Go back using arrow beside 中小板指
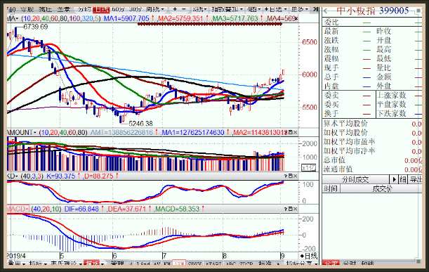The image size is (429, 272). click(x=326, y=11)
